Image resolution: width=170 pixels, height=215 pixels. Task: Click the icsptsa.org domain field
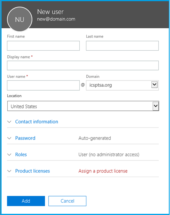(x=122, y=85)
